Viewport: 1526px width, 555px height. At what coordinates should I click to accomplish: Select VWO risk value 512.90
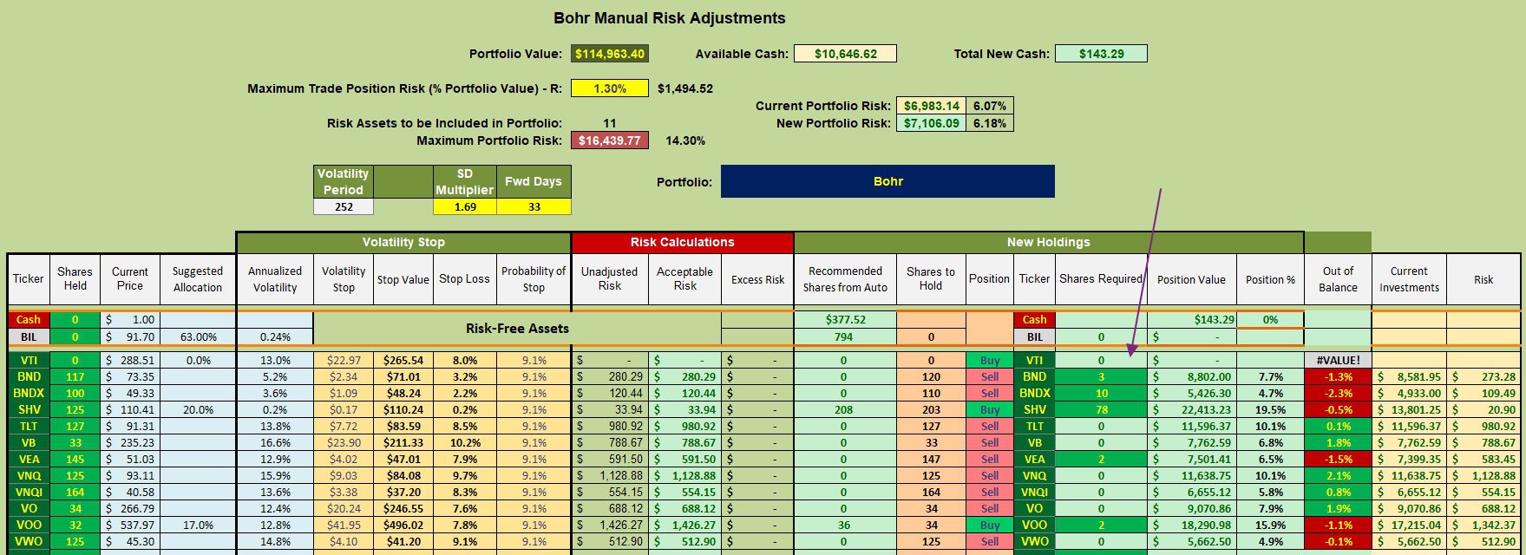tap(1483, 542)
